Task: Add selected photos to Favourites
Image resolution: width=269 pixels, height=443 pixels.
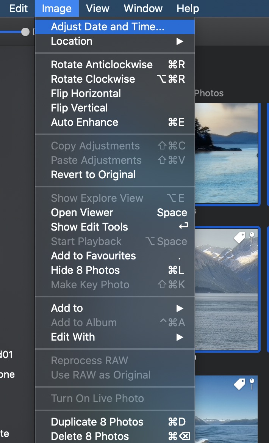Action: 93,256
